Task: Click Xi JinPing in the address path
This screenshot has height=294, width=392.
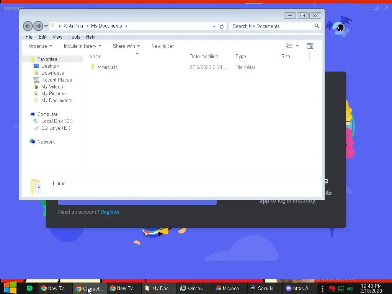Action: coord(73,26)
